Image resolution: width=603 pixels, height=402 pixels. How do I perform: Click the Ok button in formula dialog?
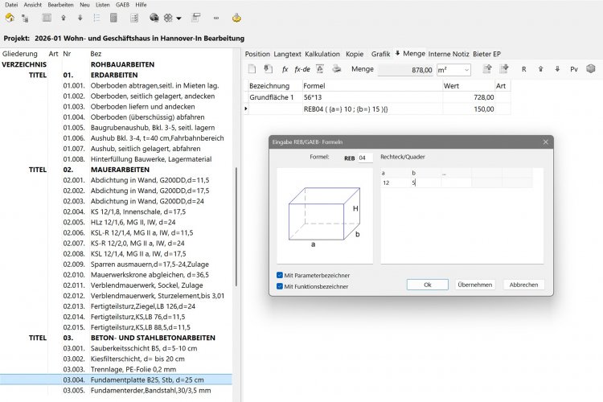pyautogui.click(x=428, y=285)
